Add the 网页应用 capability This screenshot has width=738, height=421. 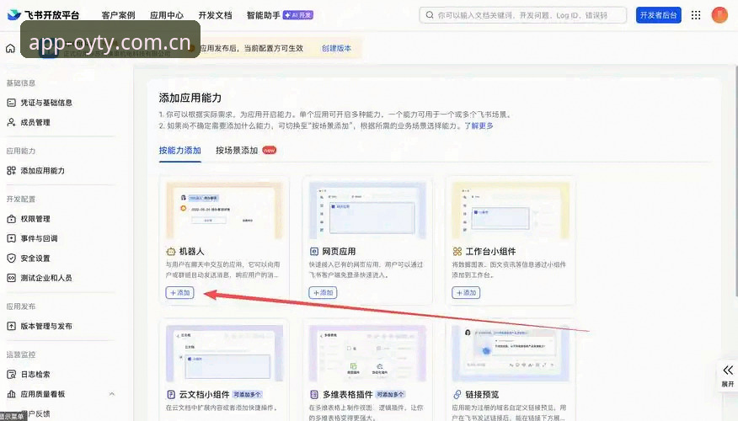[323, 292]
